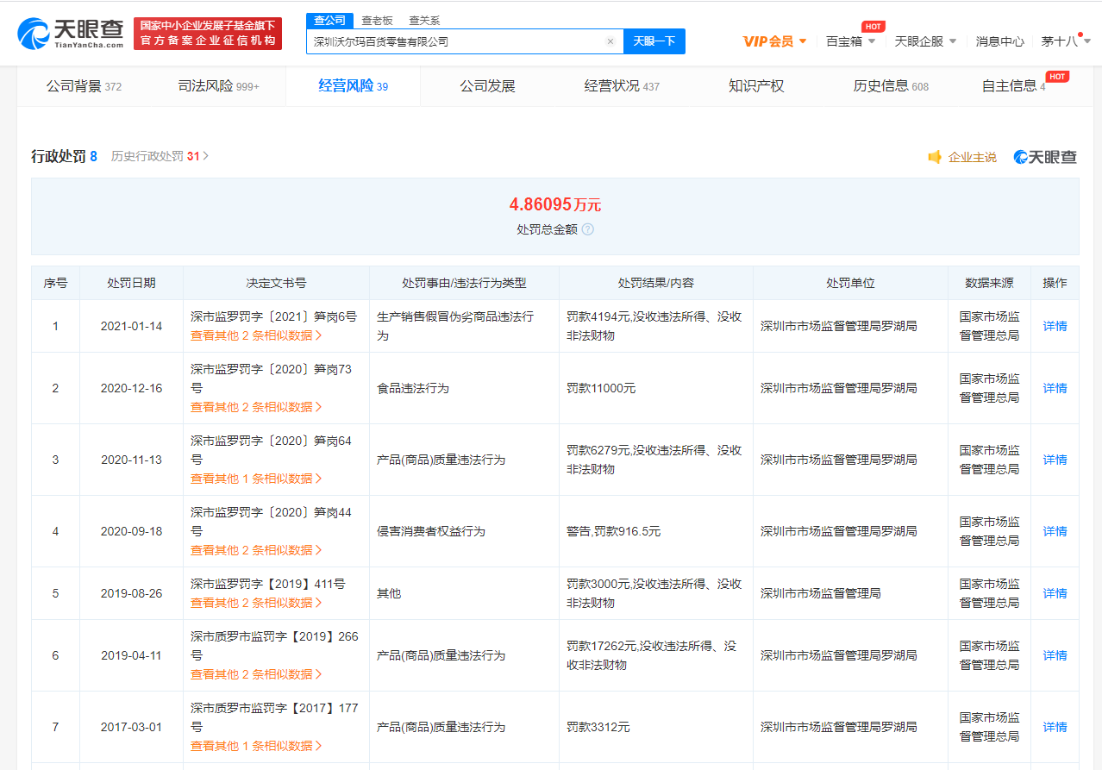Click the 行政处罚 8 heading
The image size is (1102, 770).
[65, 157]
